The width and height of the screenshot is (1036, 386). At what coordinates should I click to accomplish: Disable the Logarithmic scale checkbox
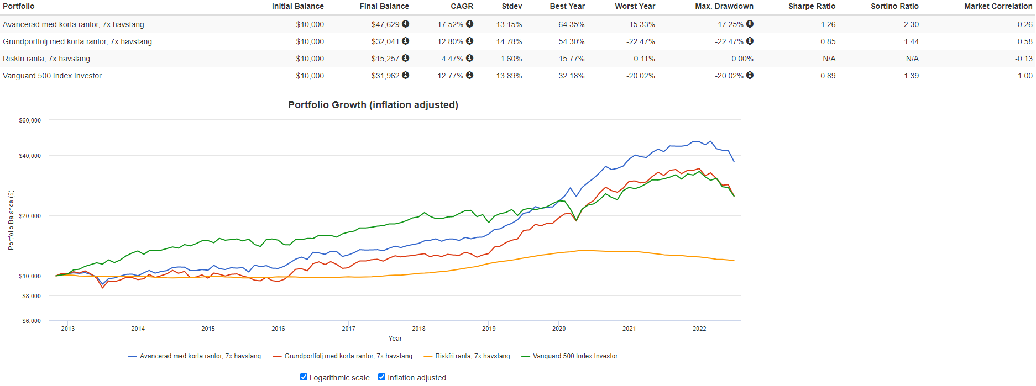coord(304,377)
